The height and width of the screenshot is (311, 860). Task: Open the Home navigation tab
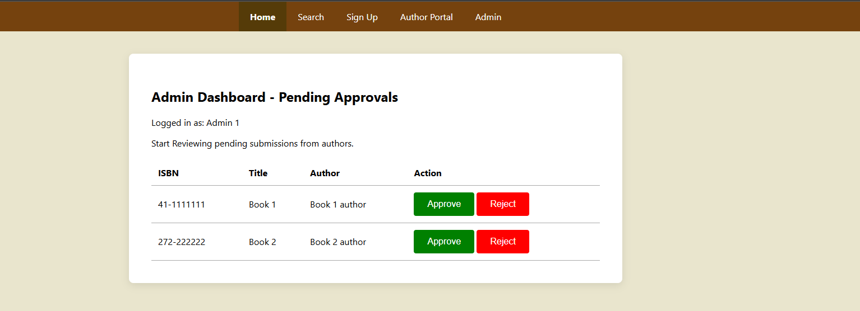(x=262, y=17)
